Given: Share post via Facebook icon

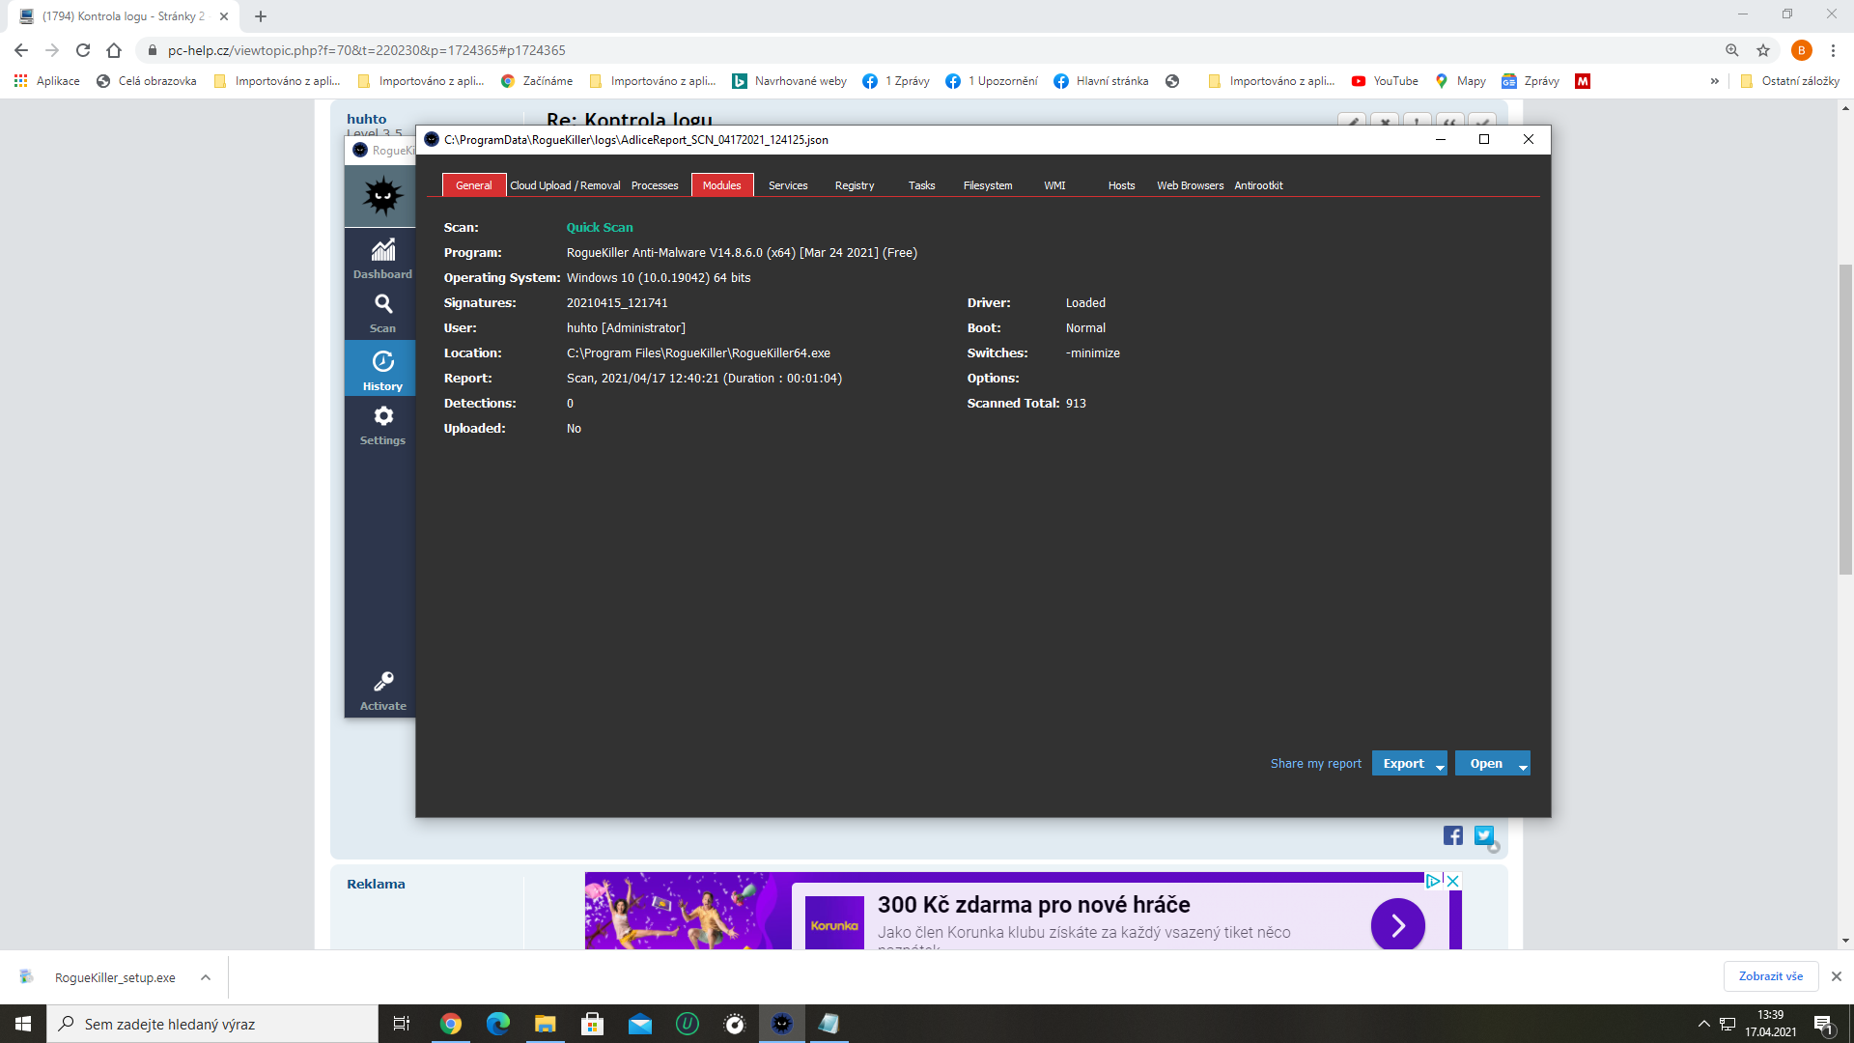Looking at the screenshot, I should click(x=1452, y=835).
